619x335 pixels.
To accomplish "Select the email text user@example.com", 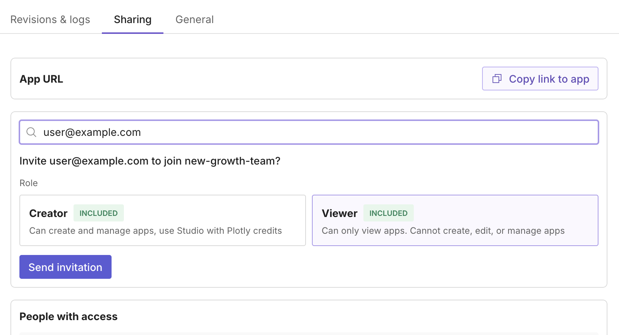I will (x=92, y=132).
